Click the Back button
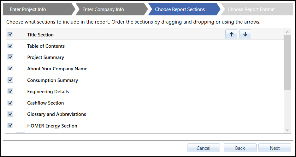Screen dimensions: 296x157 [240, 148]
